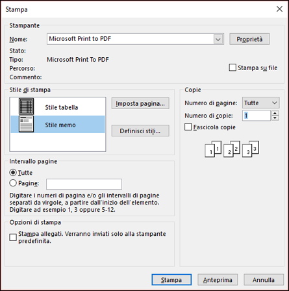The height and width of the screenshot is (291, 289).
Task: Click the collation preview pages icon
Action: pos(232,149)
